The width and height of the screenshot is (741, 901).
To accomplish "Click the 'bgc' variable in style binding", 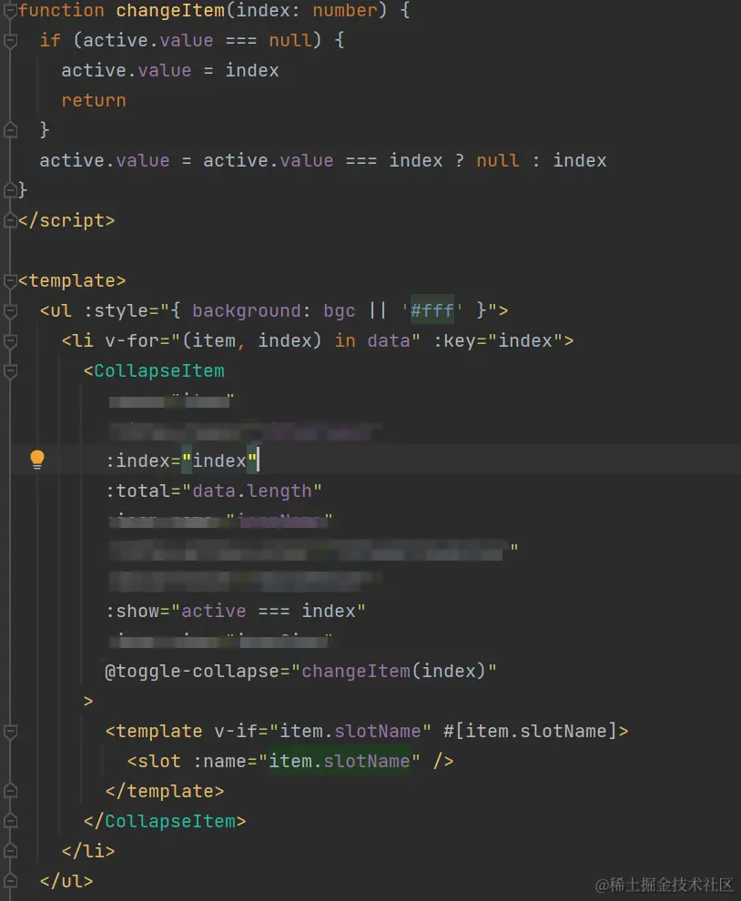I will (340, 311).
